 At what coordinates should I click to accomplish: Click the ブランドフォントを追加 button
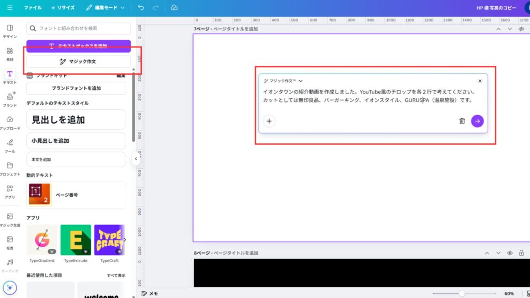point(76,88)
